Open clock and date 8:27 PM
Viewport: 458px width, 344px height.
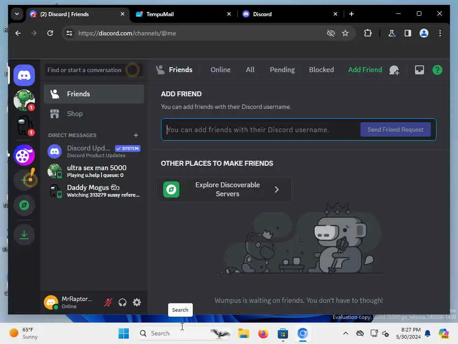[x=408, y=333]
